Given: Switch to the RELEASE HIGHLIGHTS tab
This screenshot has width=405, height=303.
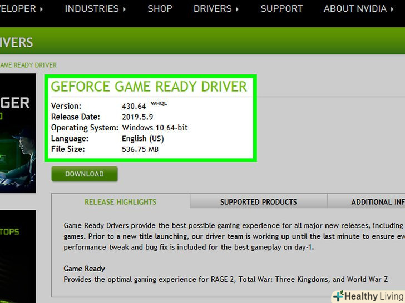Looking at the screenshot, I should coord(120,202).
